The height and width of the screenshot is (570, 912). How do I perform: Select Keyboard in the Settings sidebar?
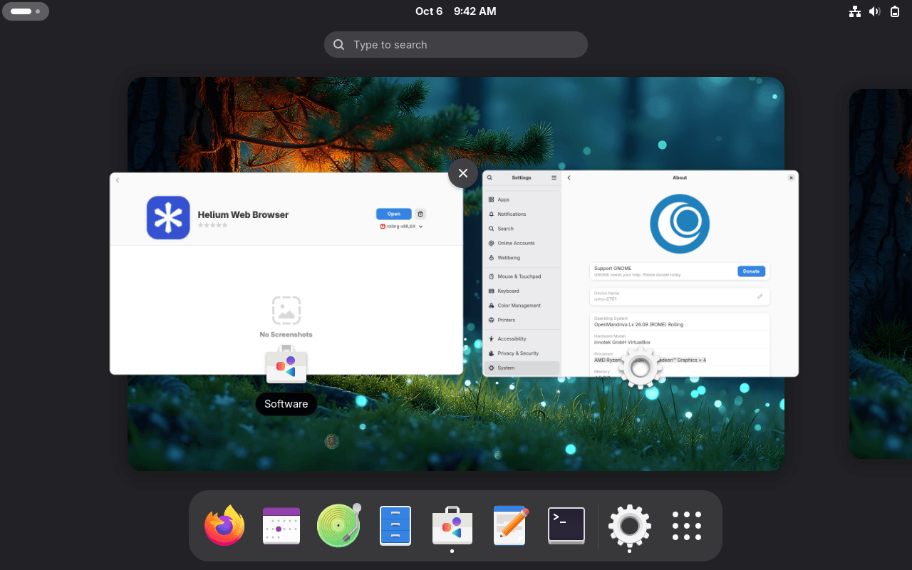[x=522, y=291]
